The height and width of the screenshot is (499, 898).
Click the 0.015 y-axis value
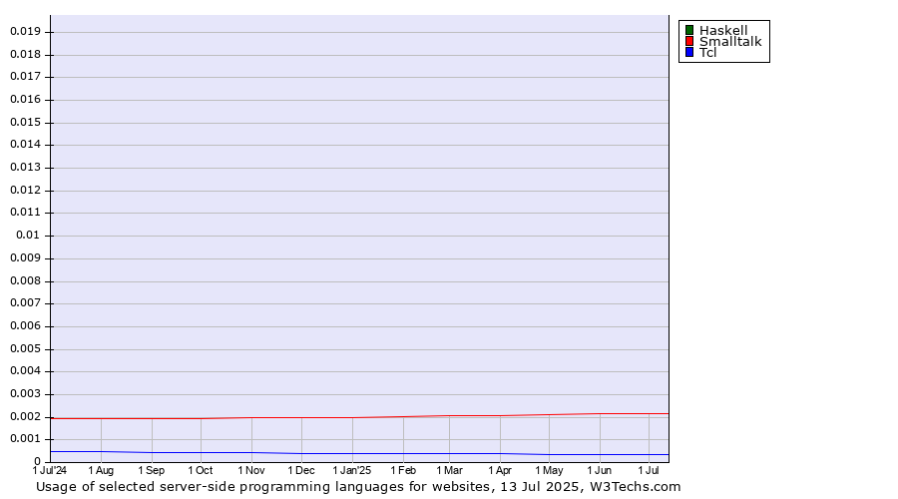[x=26, y=122]
